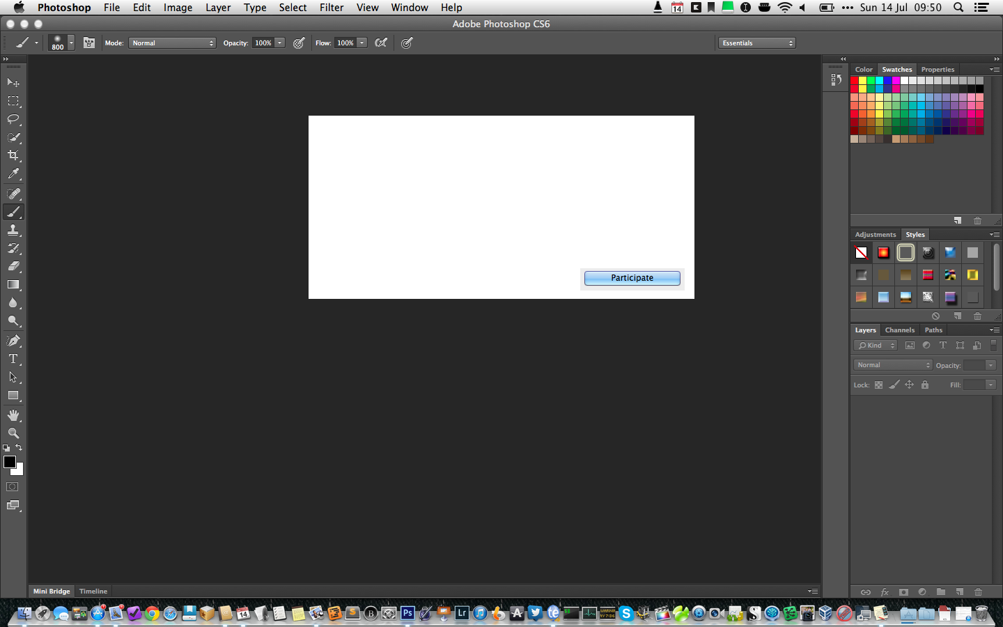Screen dimensions: 1003x627
Task: Open the brush Mode dropdown
Action: pyautogui.click(x=172, y=43)
